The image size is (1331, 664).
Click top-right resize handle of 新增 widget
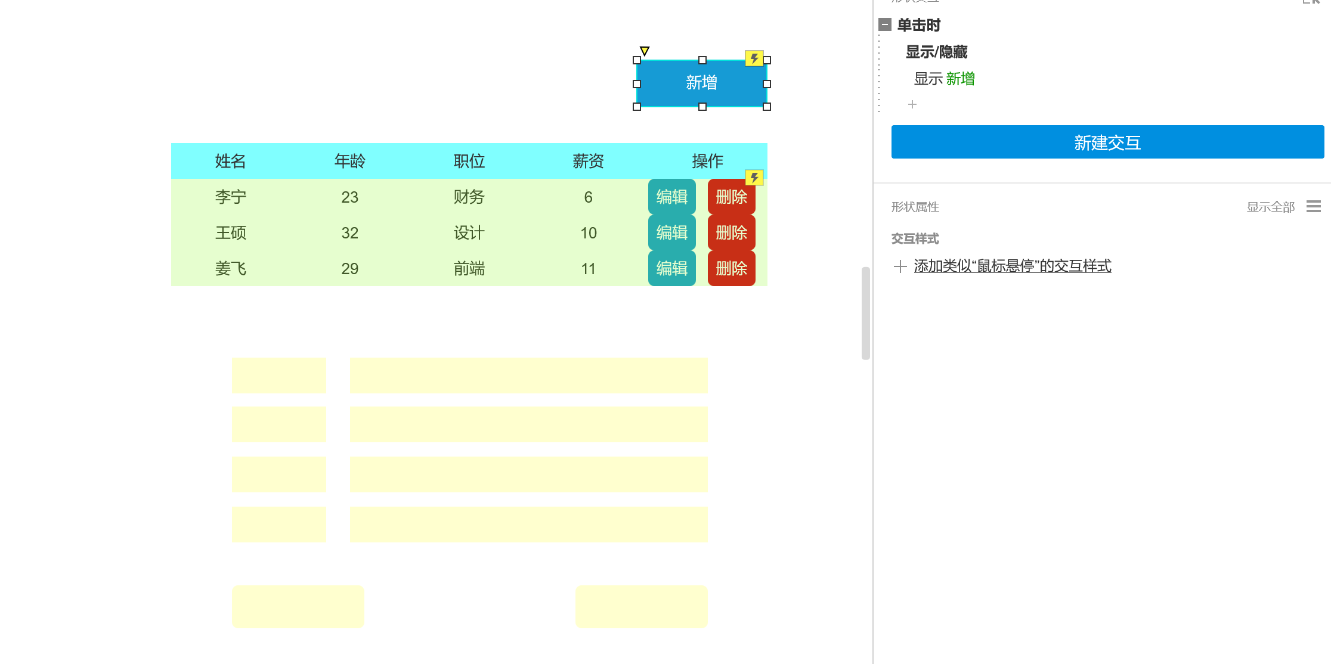[x=767, y=60]
